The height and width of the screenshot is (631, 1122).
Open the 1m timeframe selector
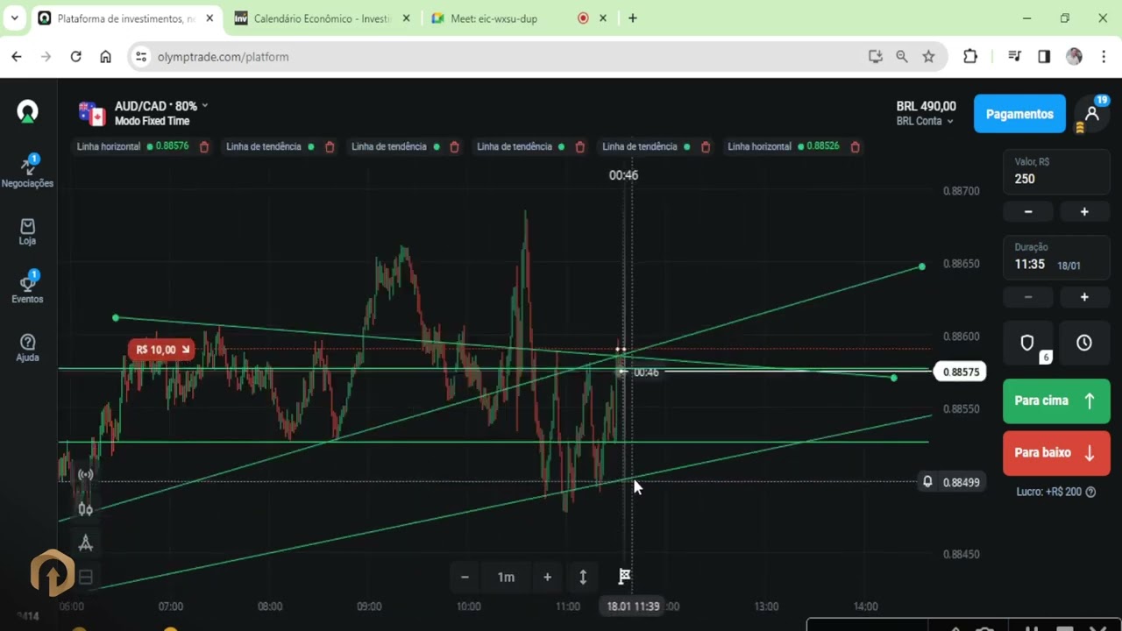(506, 577)
